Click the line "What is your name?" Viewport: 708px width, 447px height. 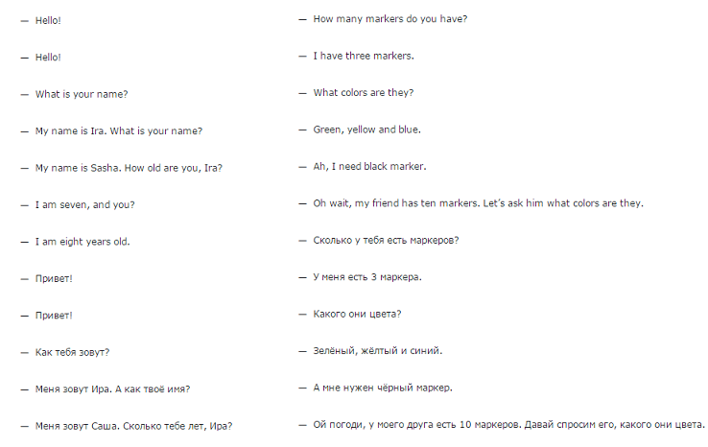tap(82, 94)
